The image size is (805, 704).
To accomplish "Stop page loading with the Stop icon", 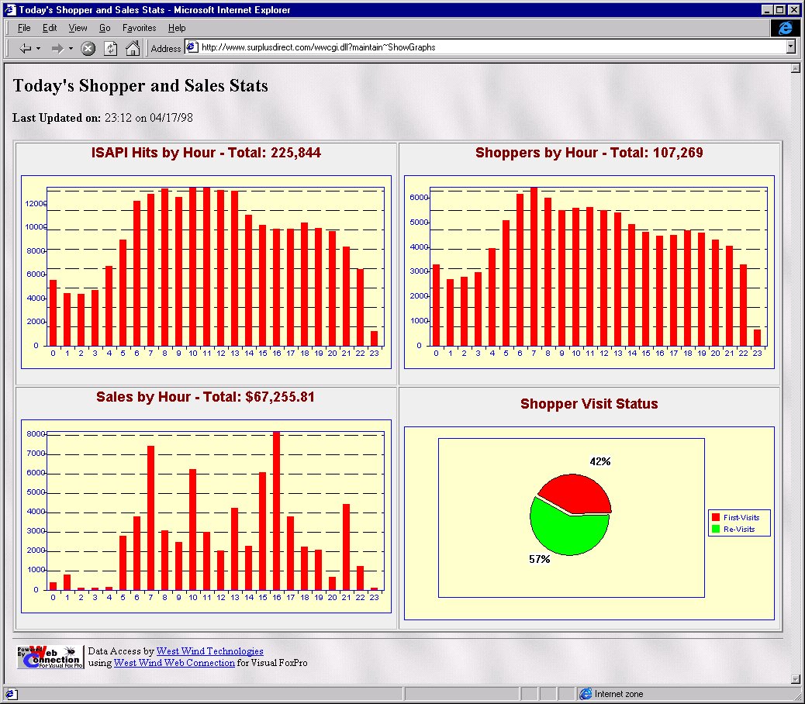I will click(88, 48).
